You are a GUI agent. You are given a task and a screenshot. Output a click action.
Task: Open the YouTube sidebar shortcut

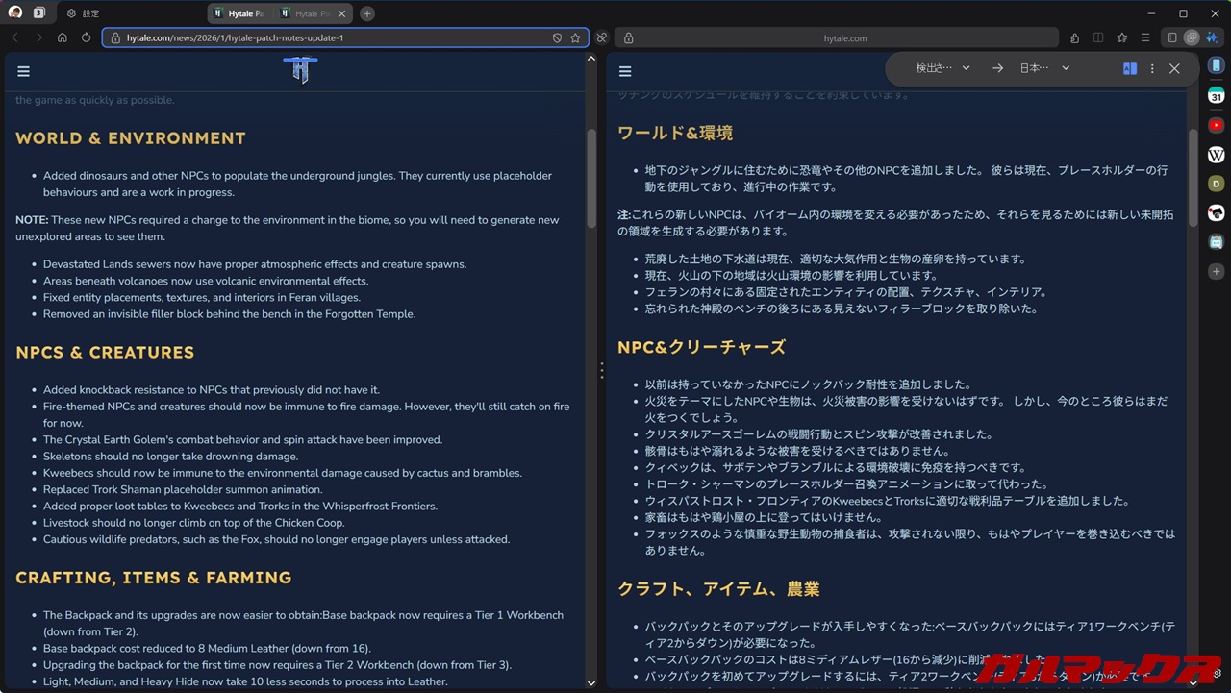click(x=1217, y=125)
